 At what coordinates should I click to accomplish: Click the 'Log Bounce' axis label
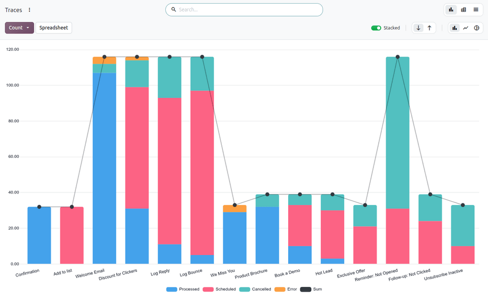click(191, 273)
